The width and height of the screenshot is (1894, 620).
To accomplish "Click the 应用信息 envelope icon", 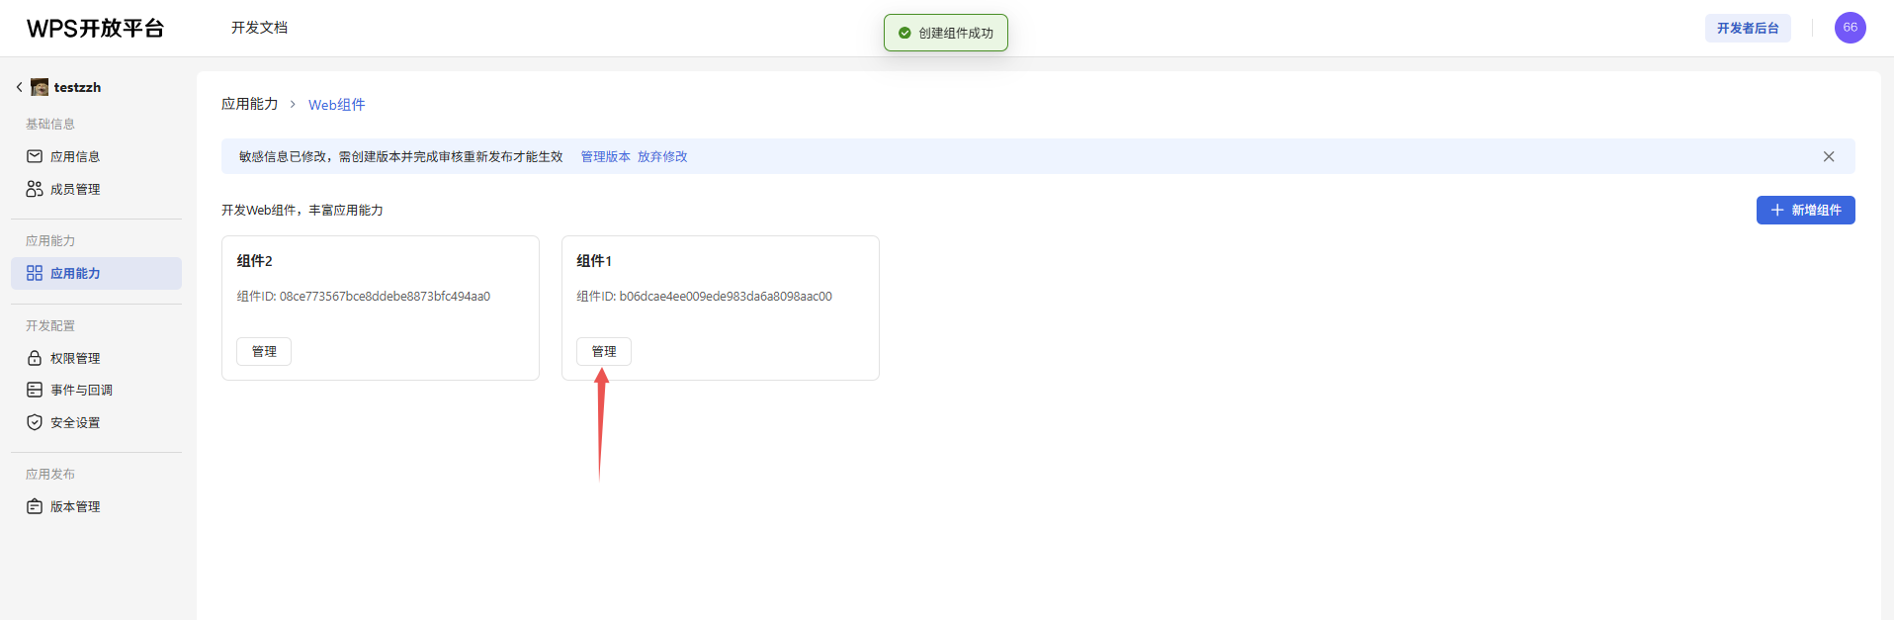I will tap(35, 156).
